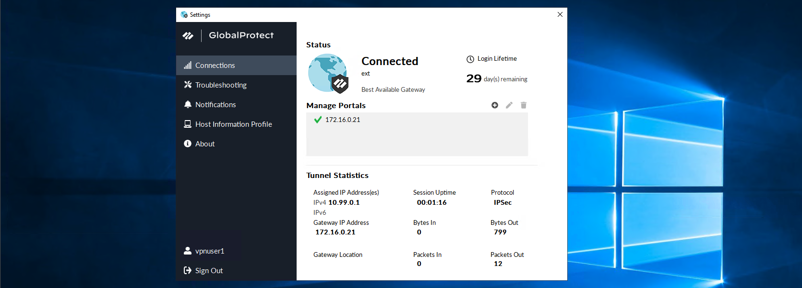The height and width of the screenshot is (288, 802).
Task: Click the Sign Out arrow icon
Action: click(x=188, y=271)
